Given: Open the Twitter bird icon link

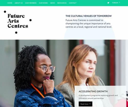Looking at the screenshot, I should tap(108, 3).
